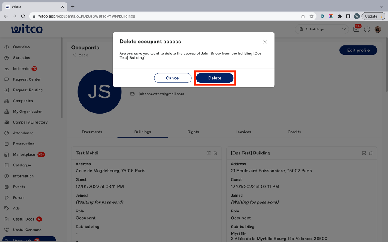The height and width of the screenshot is (242, 388).
Task: Click the Request Center chat icon
Action: (x=7, y=79)
